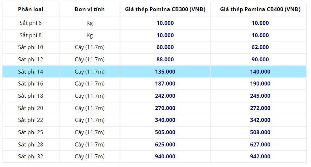Click the Phân loại column header
This screenshot has width=311, height=167.
click(30, 9)
